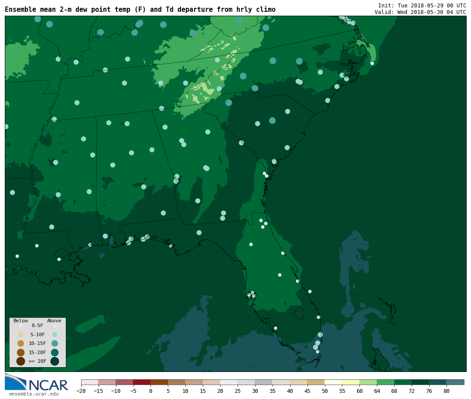Pick the light aqua '5-10F' above legend circle
The image size is (471, 399).
pyautogui.click(x=55, y=334)
